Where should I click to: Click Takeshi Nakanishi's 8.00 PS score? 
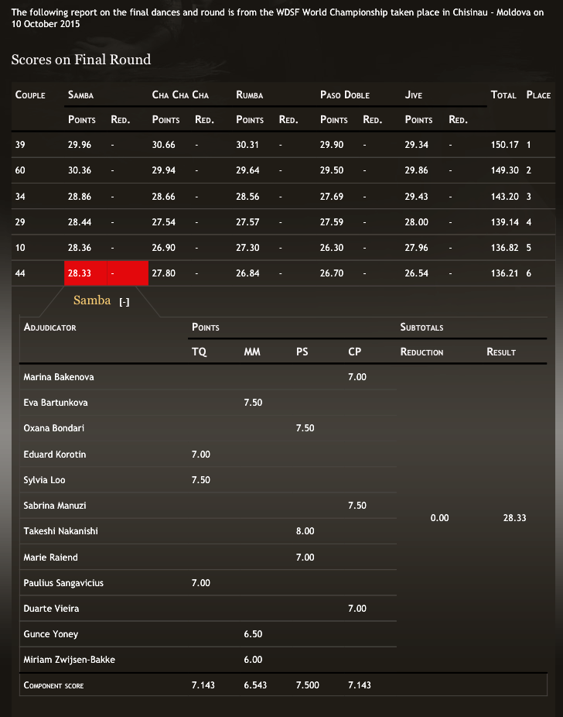(x=305, y=531)
